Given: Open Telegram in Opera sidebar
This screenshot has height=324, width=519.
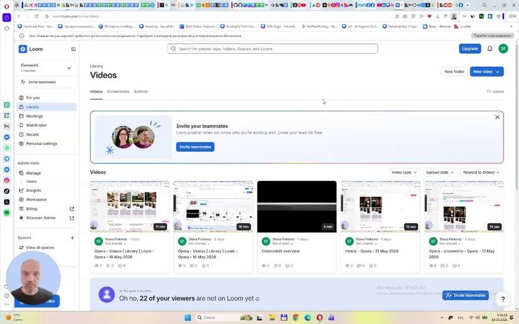Looking at the screenshot, I should [6, 159].
